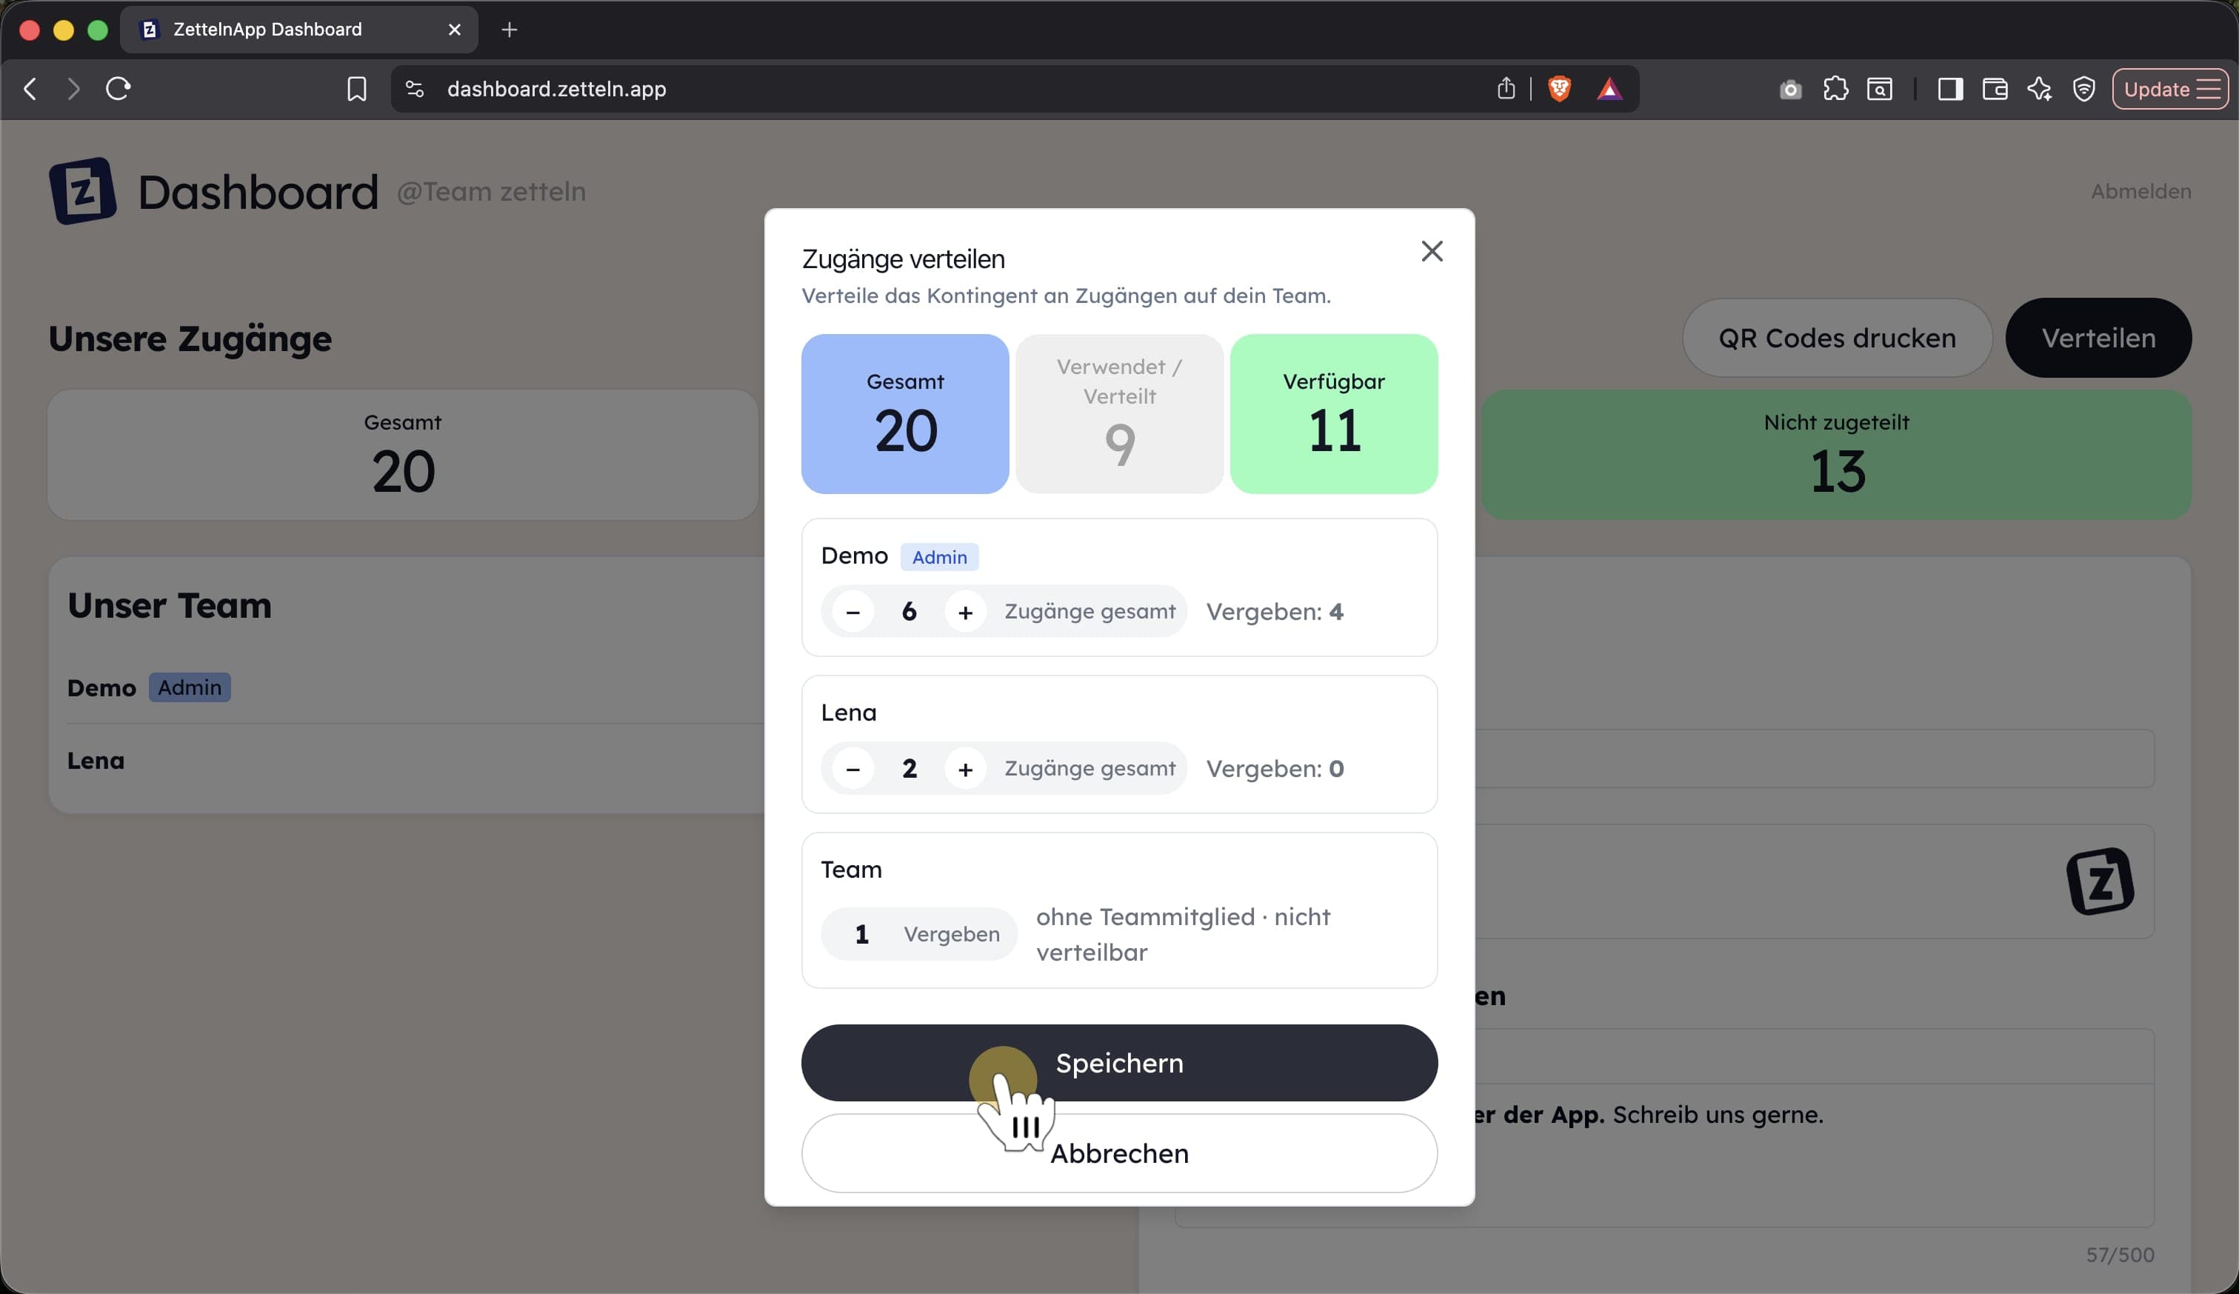Image resolution: width=2239 pixels, height=1294 pixels.
Task: Click the Gesamt 20 card in dashboard
Action: click(402, 454)
